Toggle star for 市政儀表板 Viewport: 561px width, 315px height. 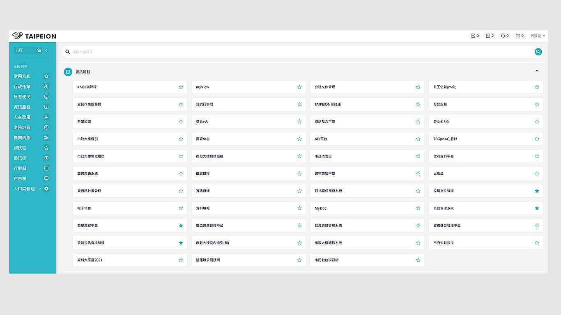pyautogui.click(x=418, y=156)
